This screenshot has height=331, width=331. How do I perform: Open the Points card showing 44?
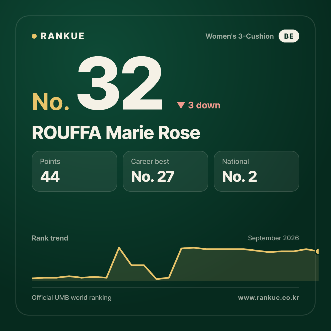pos(74,171)
